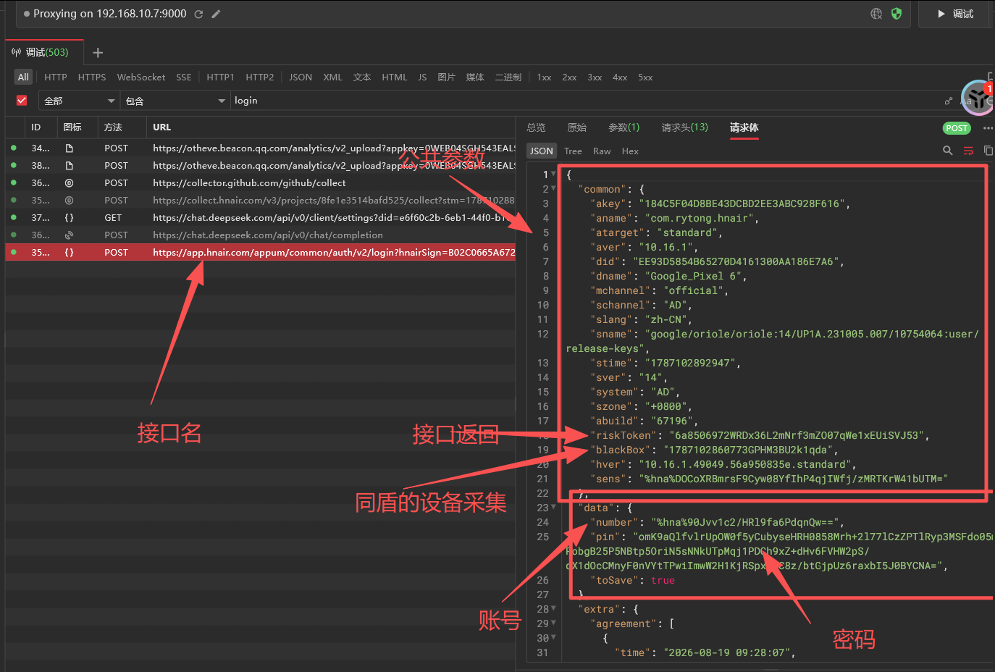Select the app.hnair.com login POST request row
The image size is (995, 672).
[x=261, y=252]
